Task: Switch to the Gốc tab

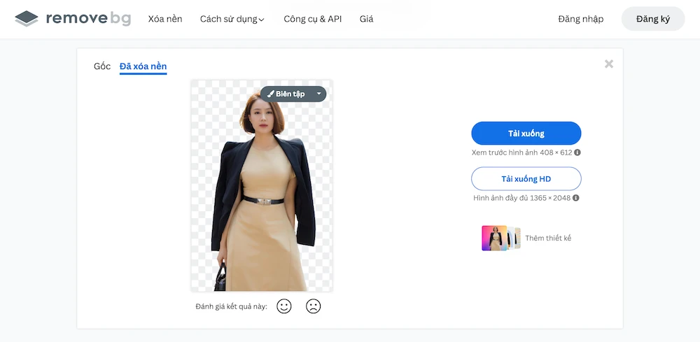Action: pyautogui.click(x=102, y=66)
